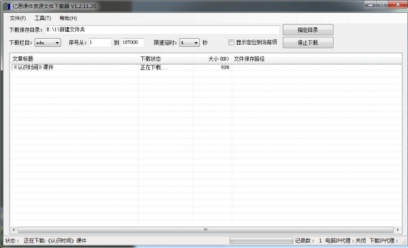The height and width of the screenshot is (248, 408).
Task: Click the end number field showing 187000
Action: [133, 42]
